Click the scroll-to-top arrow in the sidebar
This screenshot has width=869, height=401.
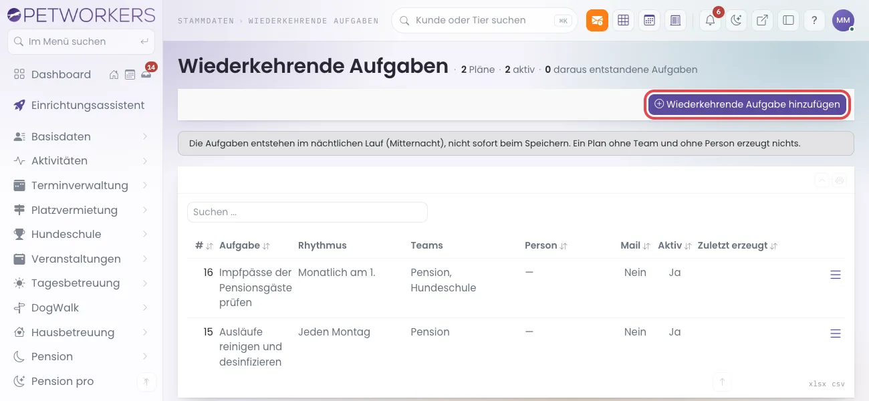click(x=146, y=382)
